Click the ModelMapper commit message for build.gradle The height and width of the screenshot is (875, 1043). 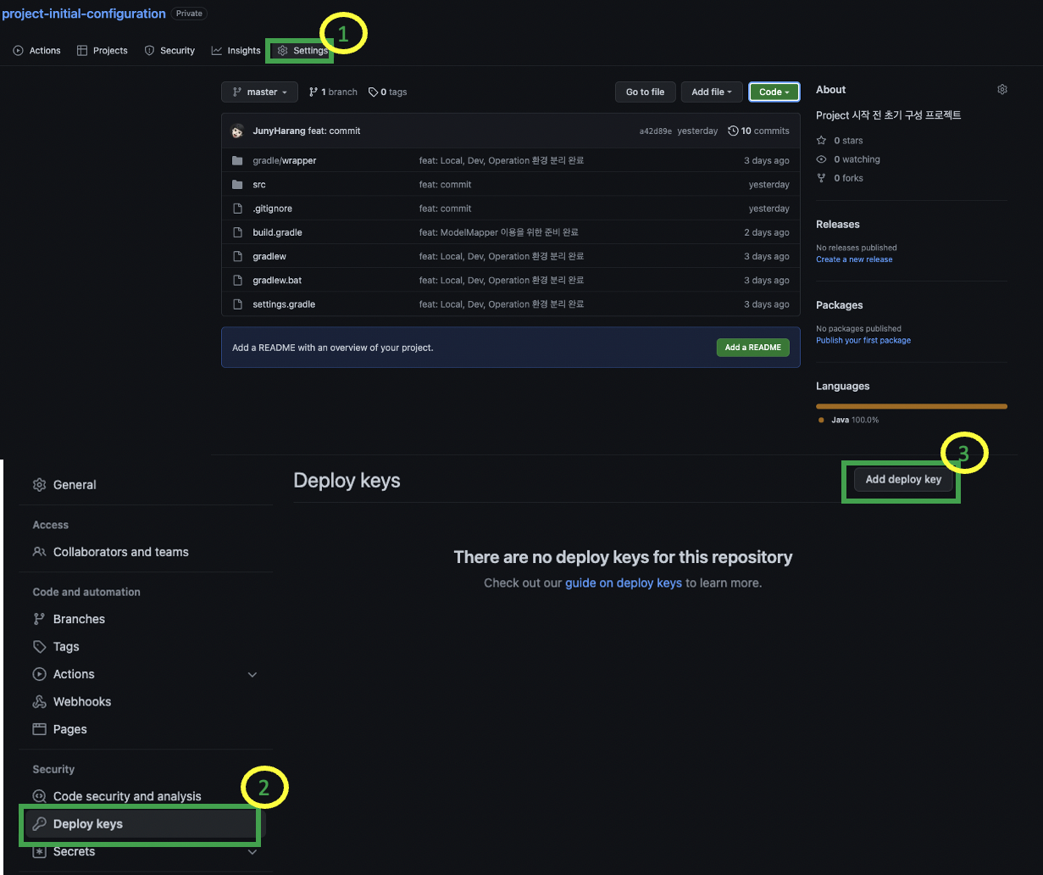tap(499, 232)
